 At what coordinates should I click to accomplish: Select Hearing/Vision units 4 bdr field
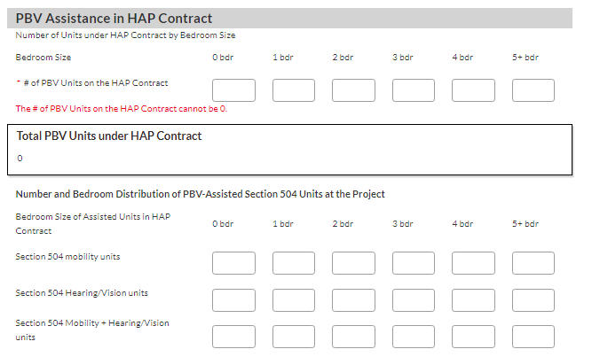473,299
